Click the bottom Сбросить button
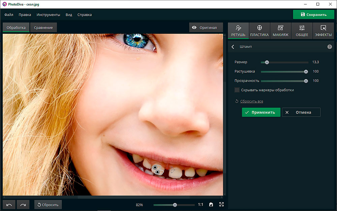337x211 pixels. point(48,205)
